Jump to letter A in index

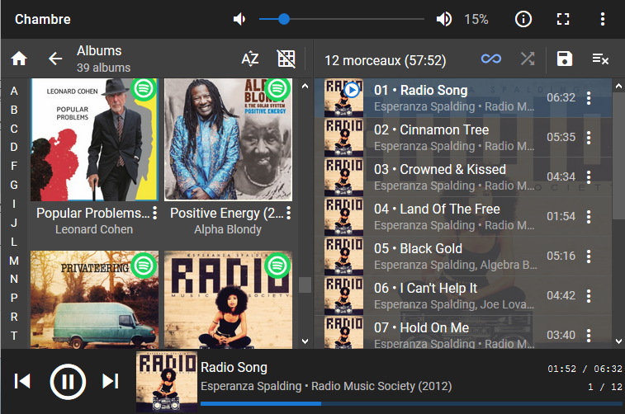point(14,92)
